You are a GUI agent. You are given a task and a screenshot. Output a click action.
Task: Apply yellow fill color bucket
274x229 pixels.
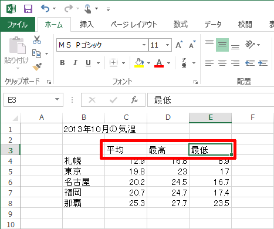click(x=139, y=63)
